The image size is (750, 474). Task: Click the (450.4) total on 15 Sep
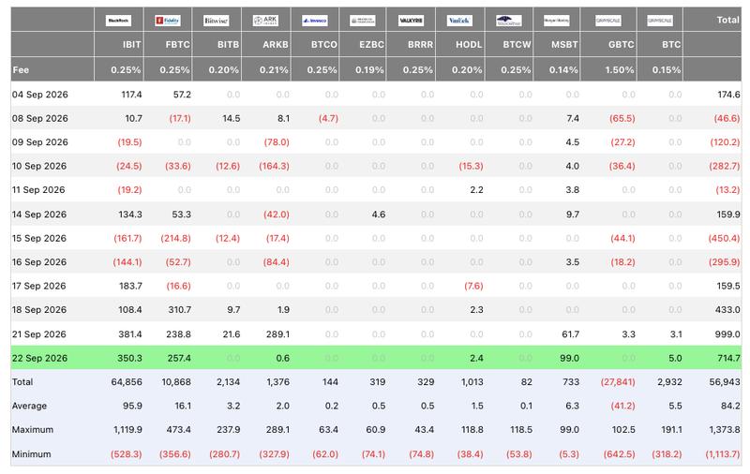724,239
